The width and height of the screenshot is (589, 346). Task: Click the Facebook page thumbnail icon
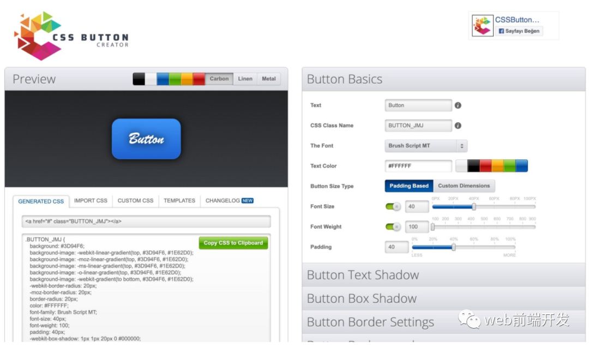coord(483,26)
